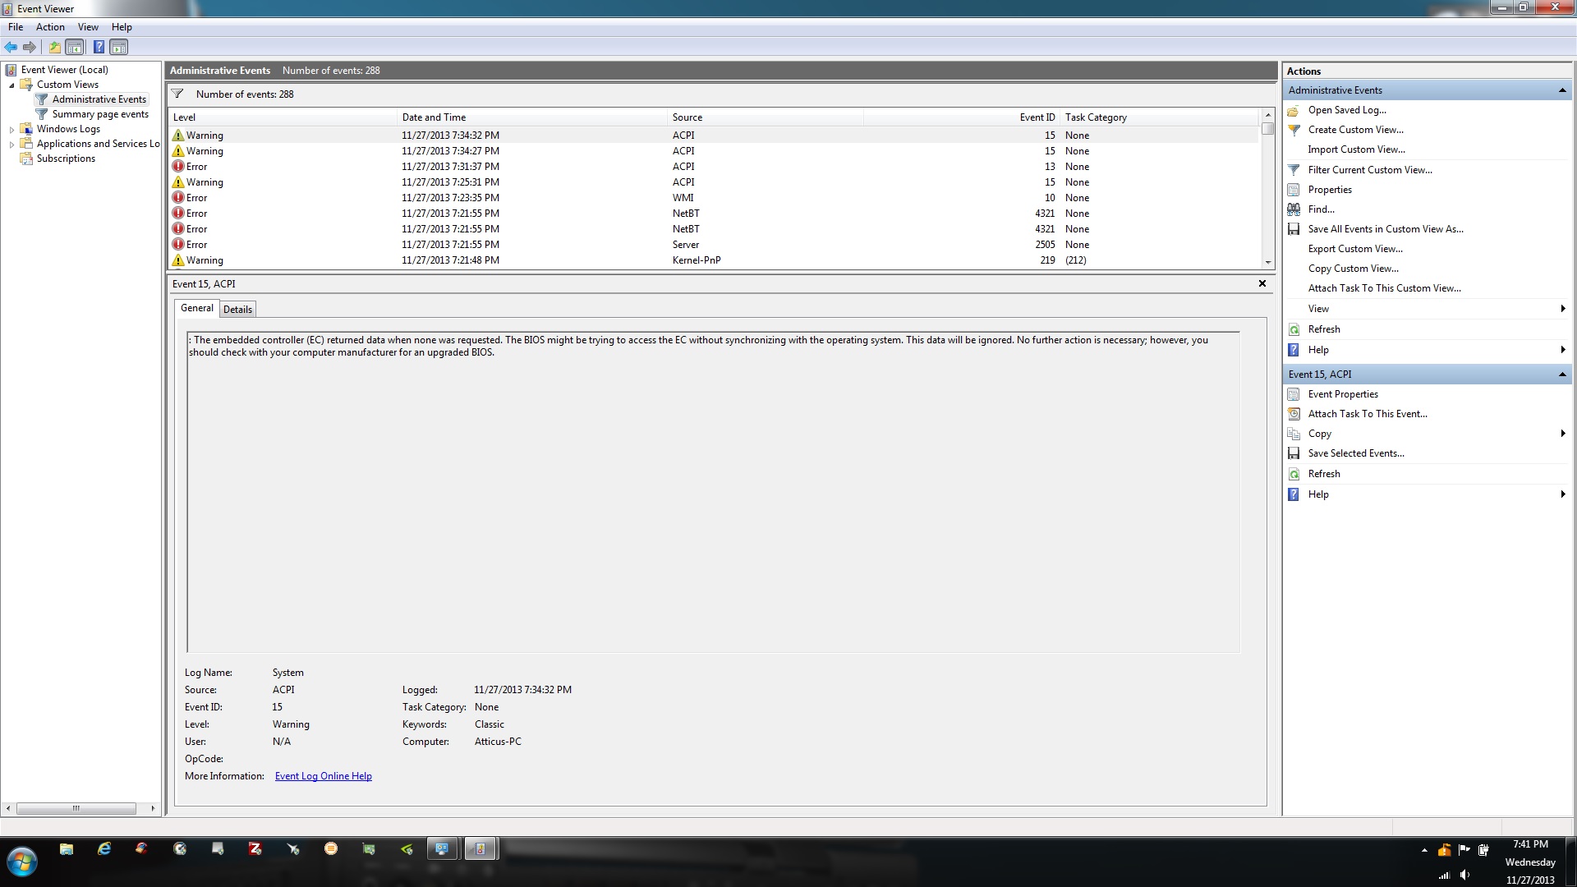Image resolution: width=1577 pixels, height=887 pixels.
Task: Click the Open Saved Log folder icon
Action: tap(1294, 110)
